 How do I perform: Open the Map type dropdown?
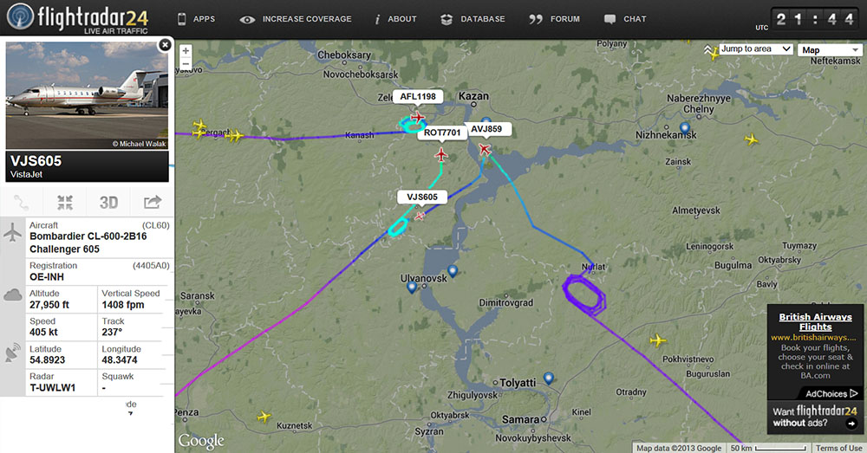coord(830,49)
